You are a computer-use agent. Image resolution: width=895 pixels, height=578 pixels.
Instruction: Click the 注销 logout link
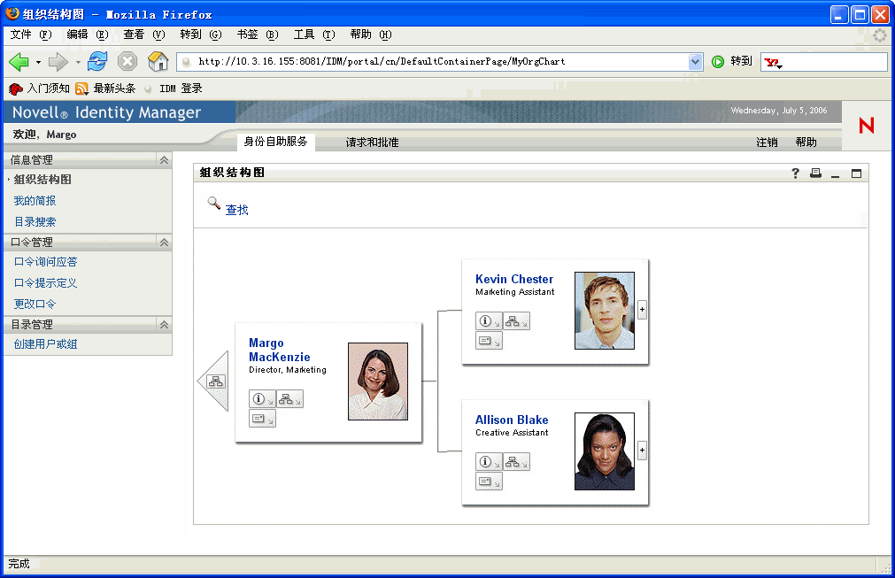(x=767, y=143)
